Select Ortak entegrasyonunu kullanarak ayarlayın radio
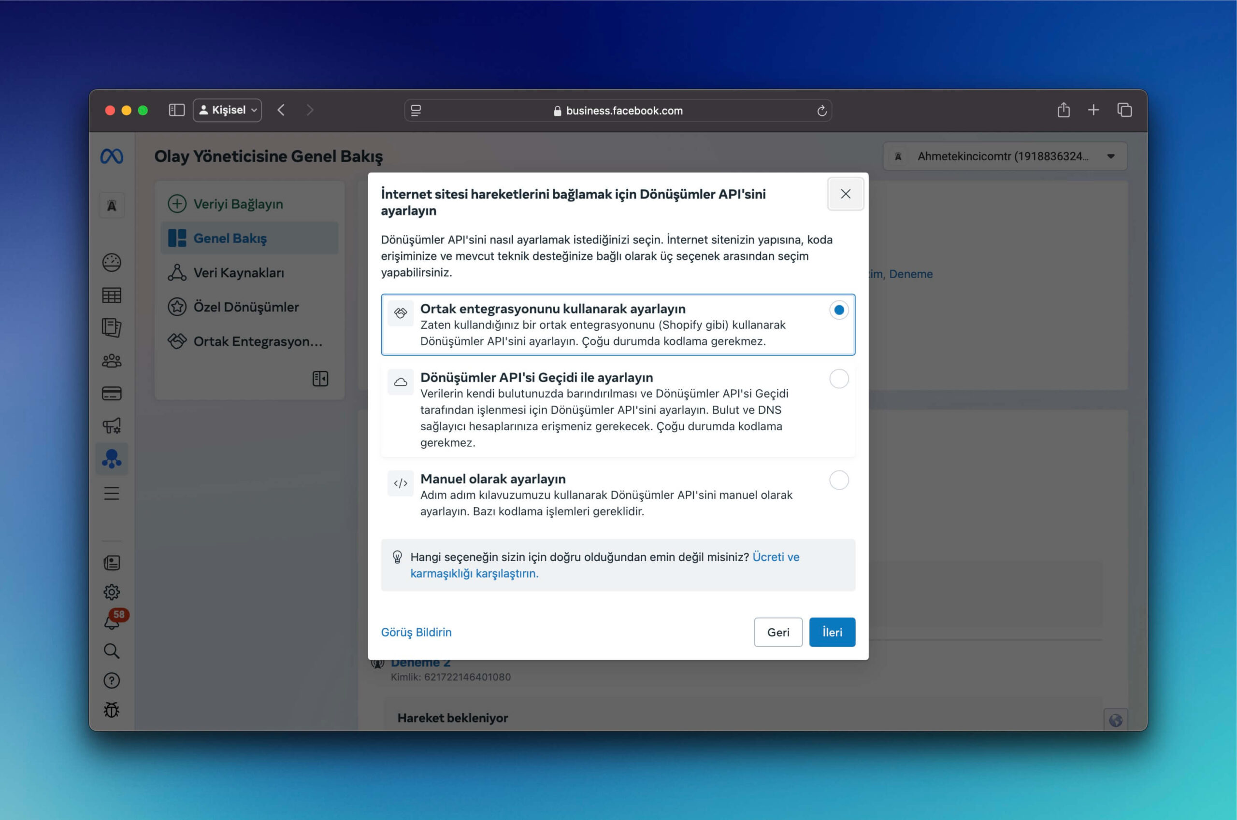The width and height of the screenshot is (1237, 820). click(x=838, y=310)
